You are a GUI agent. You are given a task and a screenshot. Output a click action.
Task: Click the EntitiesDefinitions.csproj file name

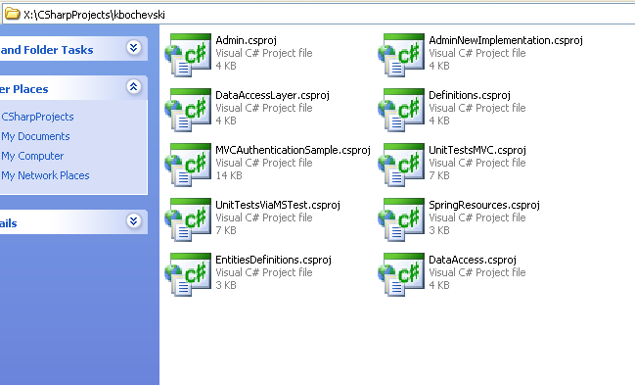point(273,260)
